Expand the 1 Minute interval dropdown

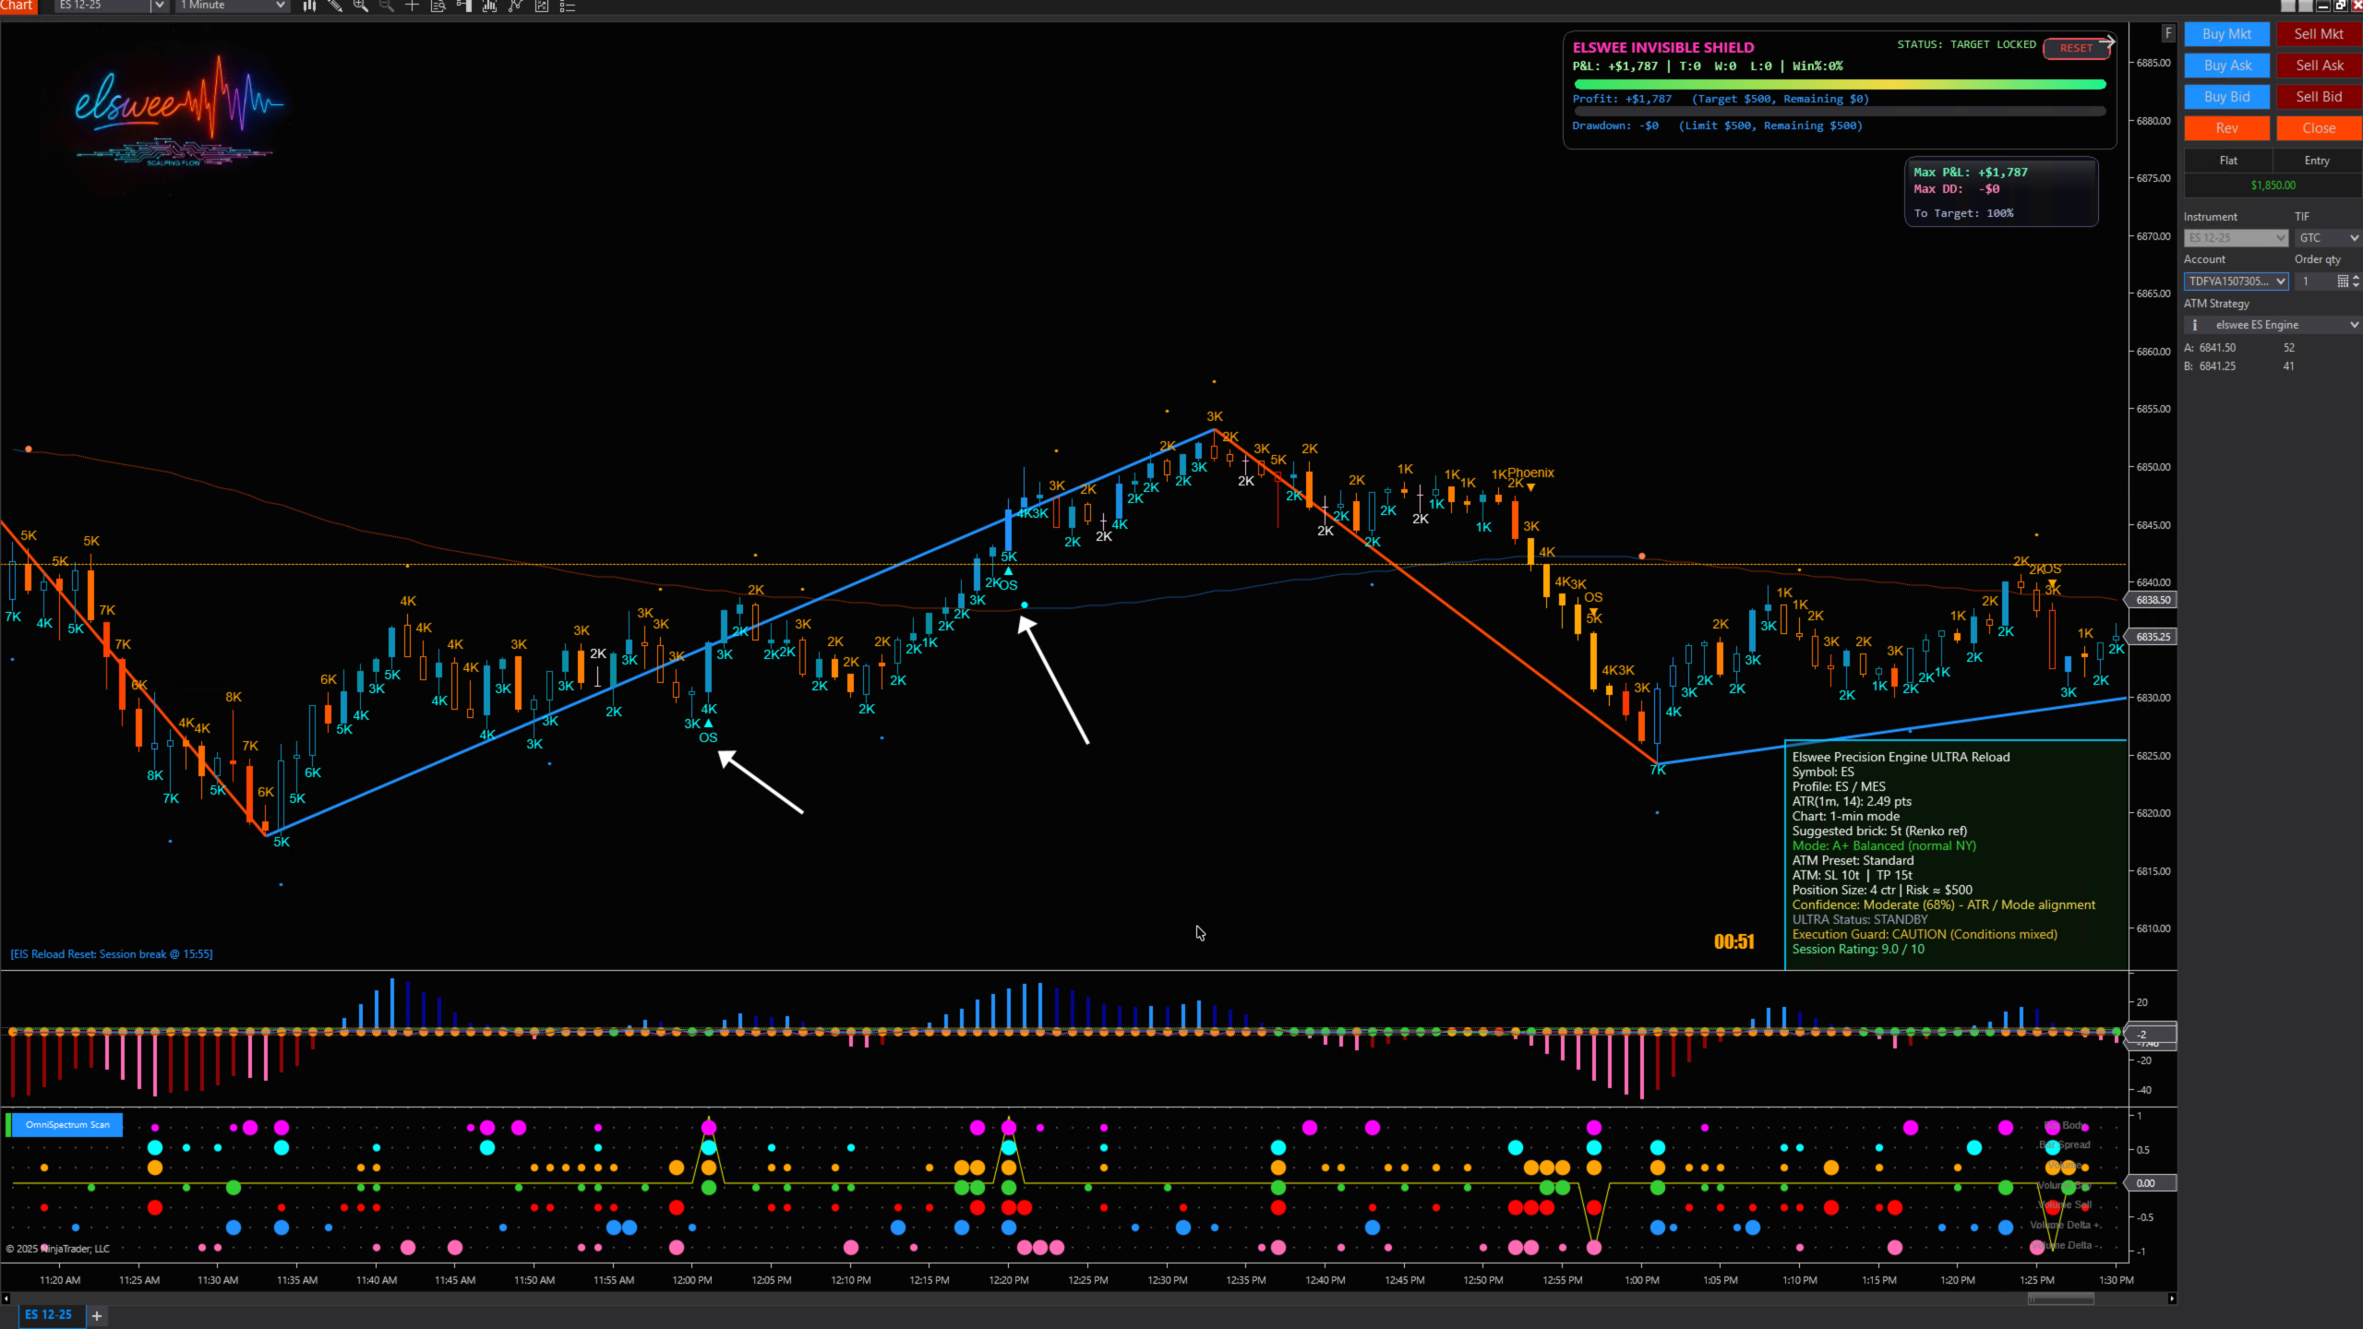280,6
